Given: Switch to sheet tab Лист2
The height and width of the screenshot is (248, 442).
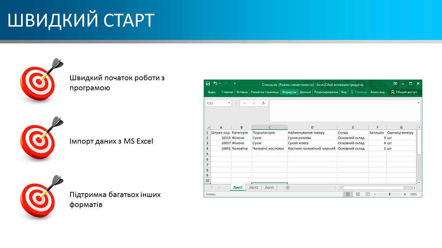Looking at the screenshot, I should click(x=253, y=188).
